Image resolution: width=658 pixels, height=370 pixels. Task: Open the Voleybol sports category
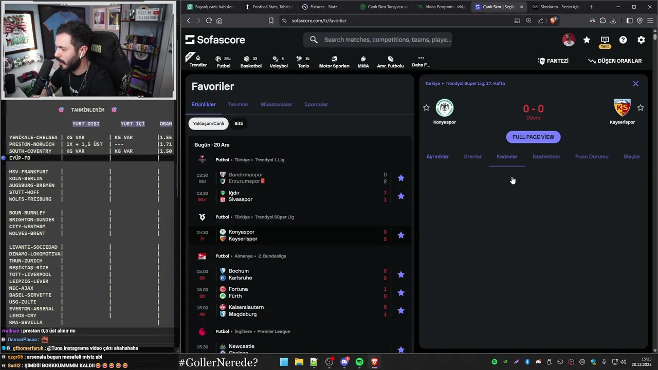[x=279, y=62]
